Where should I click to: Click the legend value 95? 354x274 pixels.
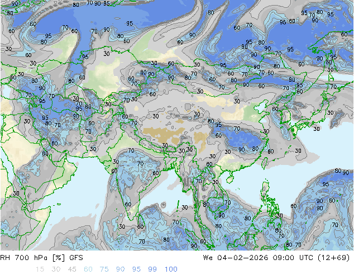[136, 270]
